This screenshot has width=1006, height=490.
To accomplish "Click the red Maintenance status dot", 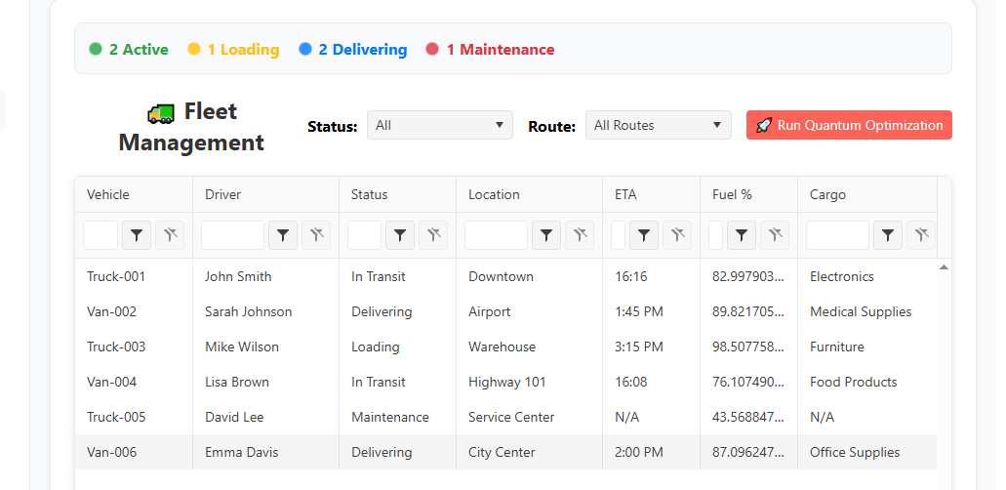I will click(432, 50).
